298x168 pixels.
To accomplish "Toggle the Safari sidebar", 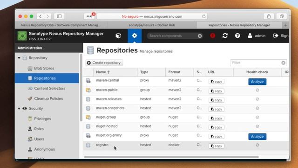I will coord(59,16).
